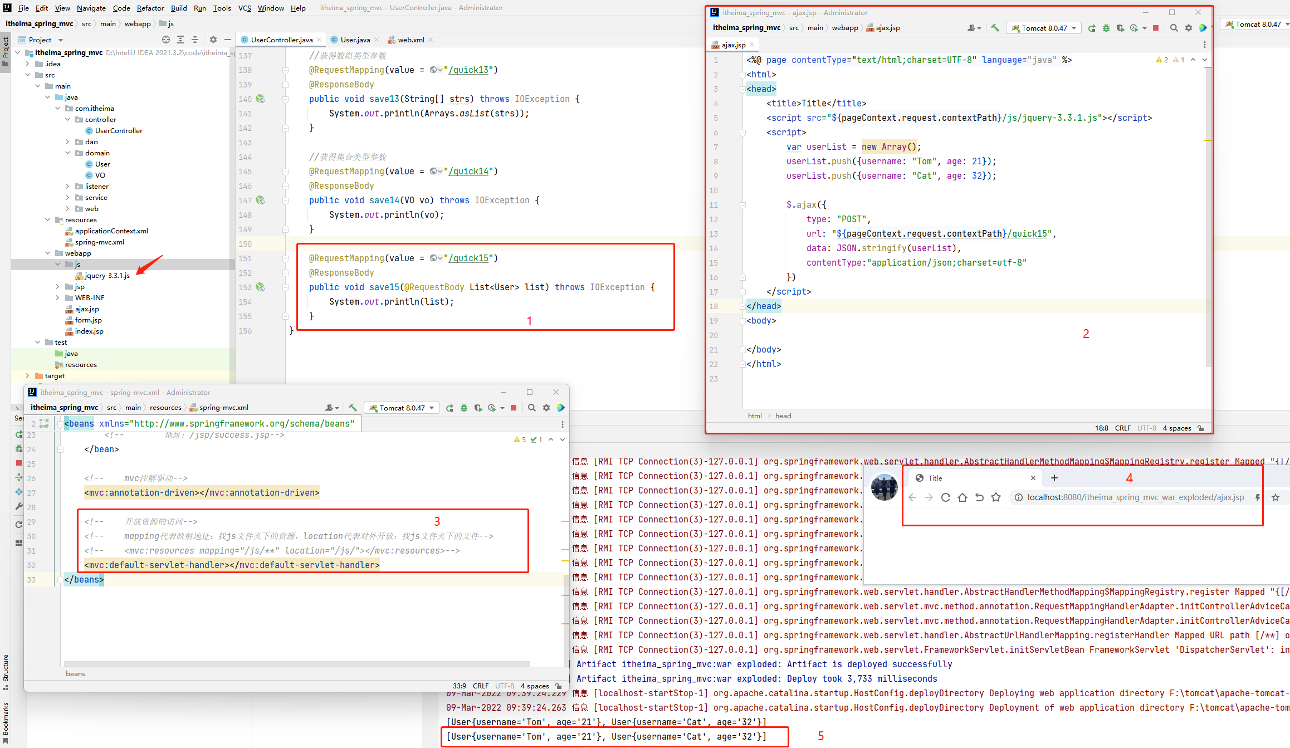Switch to the web.xml editor tab

(x=411, y=40)
